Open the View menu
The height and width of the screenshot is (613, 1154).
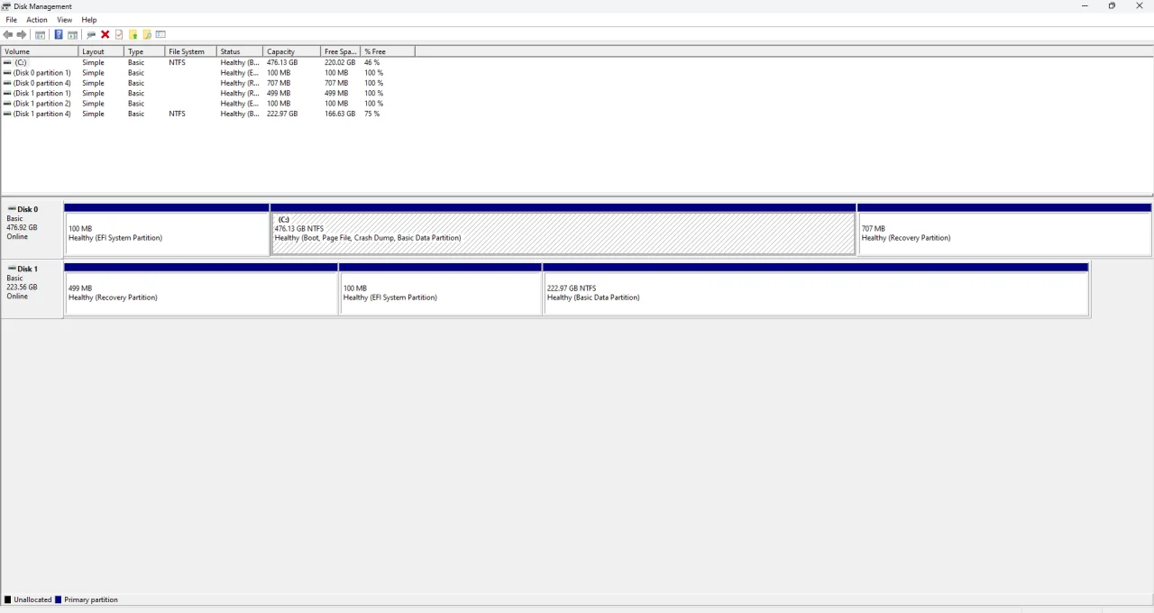point(65,20)
